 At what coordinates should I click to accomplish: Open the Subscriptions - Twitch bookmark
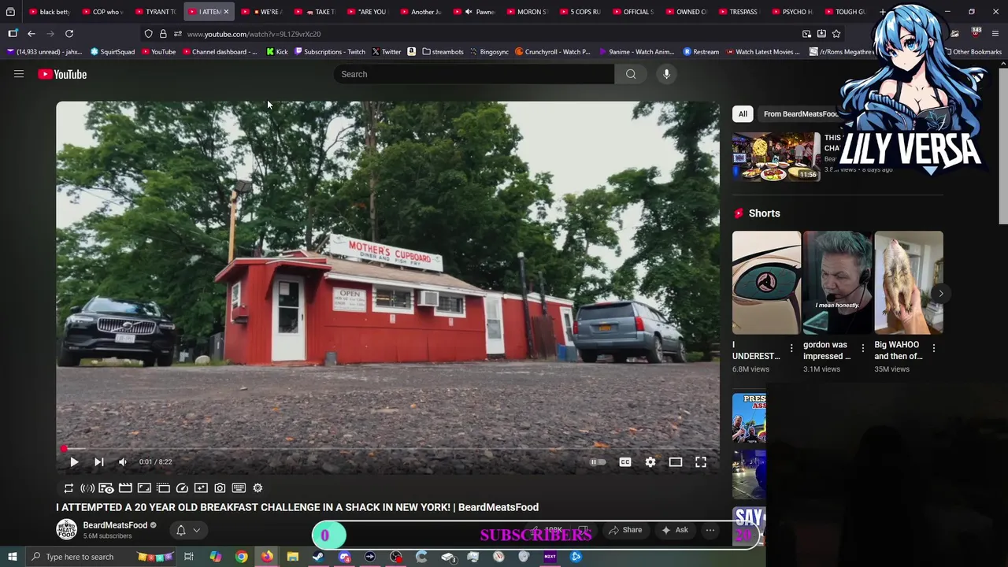330,52
